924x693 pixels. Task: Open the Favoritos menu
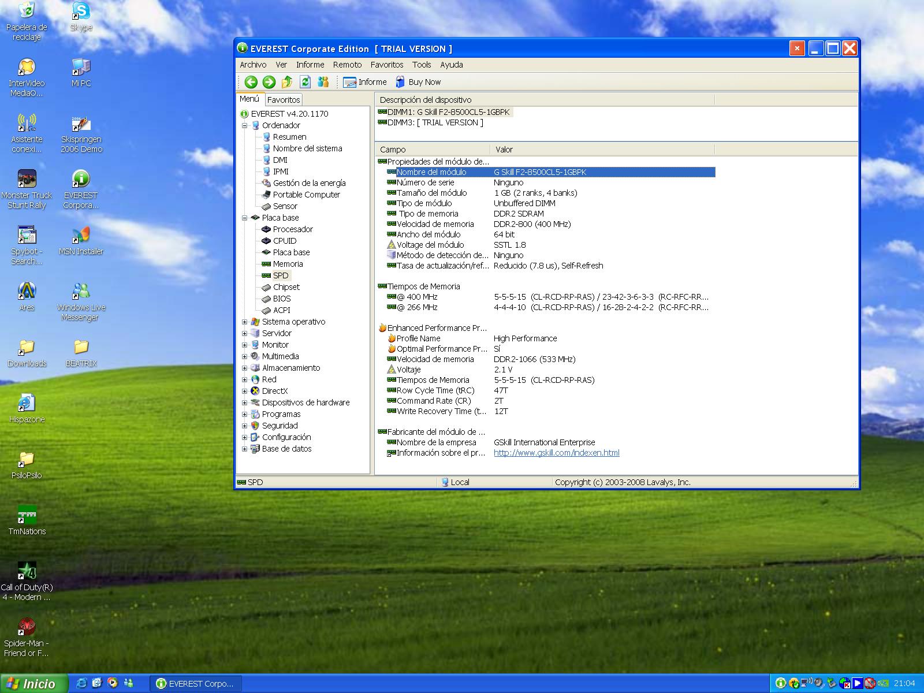pos(386,65)
